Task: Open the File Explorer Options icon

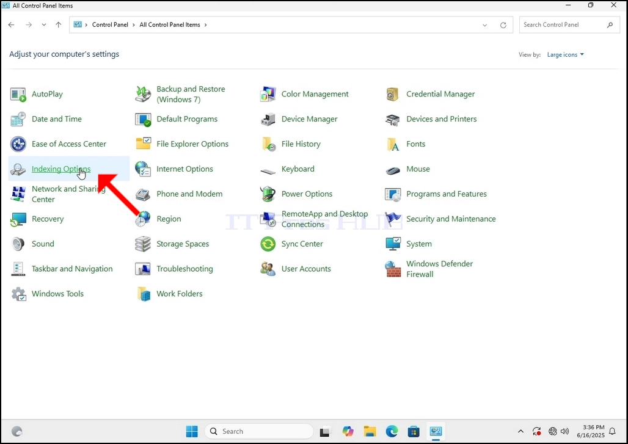Action: [x=143, y=144]
